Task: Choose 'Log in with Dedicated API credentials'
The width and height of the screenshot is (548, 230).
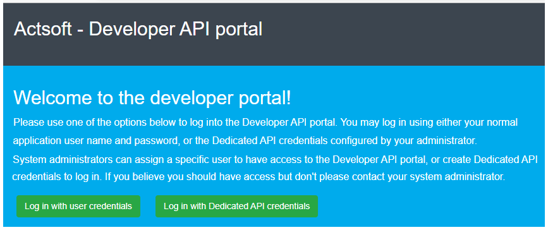Action: (236, 206)
